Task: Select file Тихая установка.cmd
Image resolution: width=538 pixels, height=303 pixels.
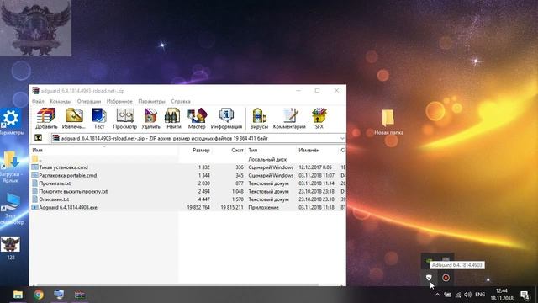Action: click(x=188, y=167)
